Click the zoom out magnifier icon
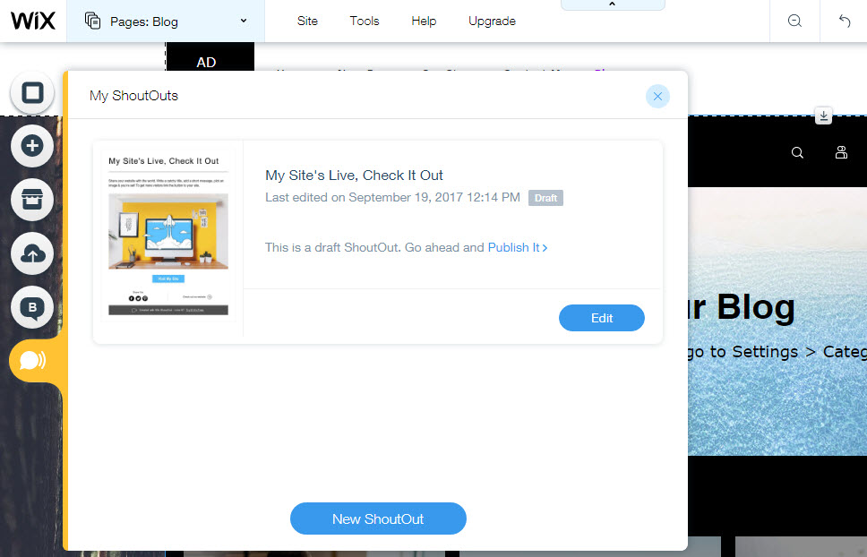 click(x=794, y=21)
